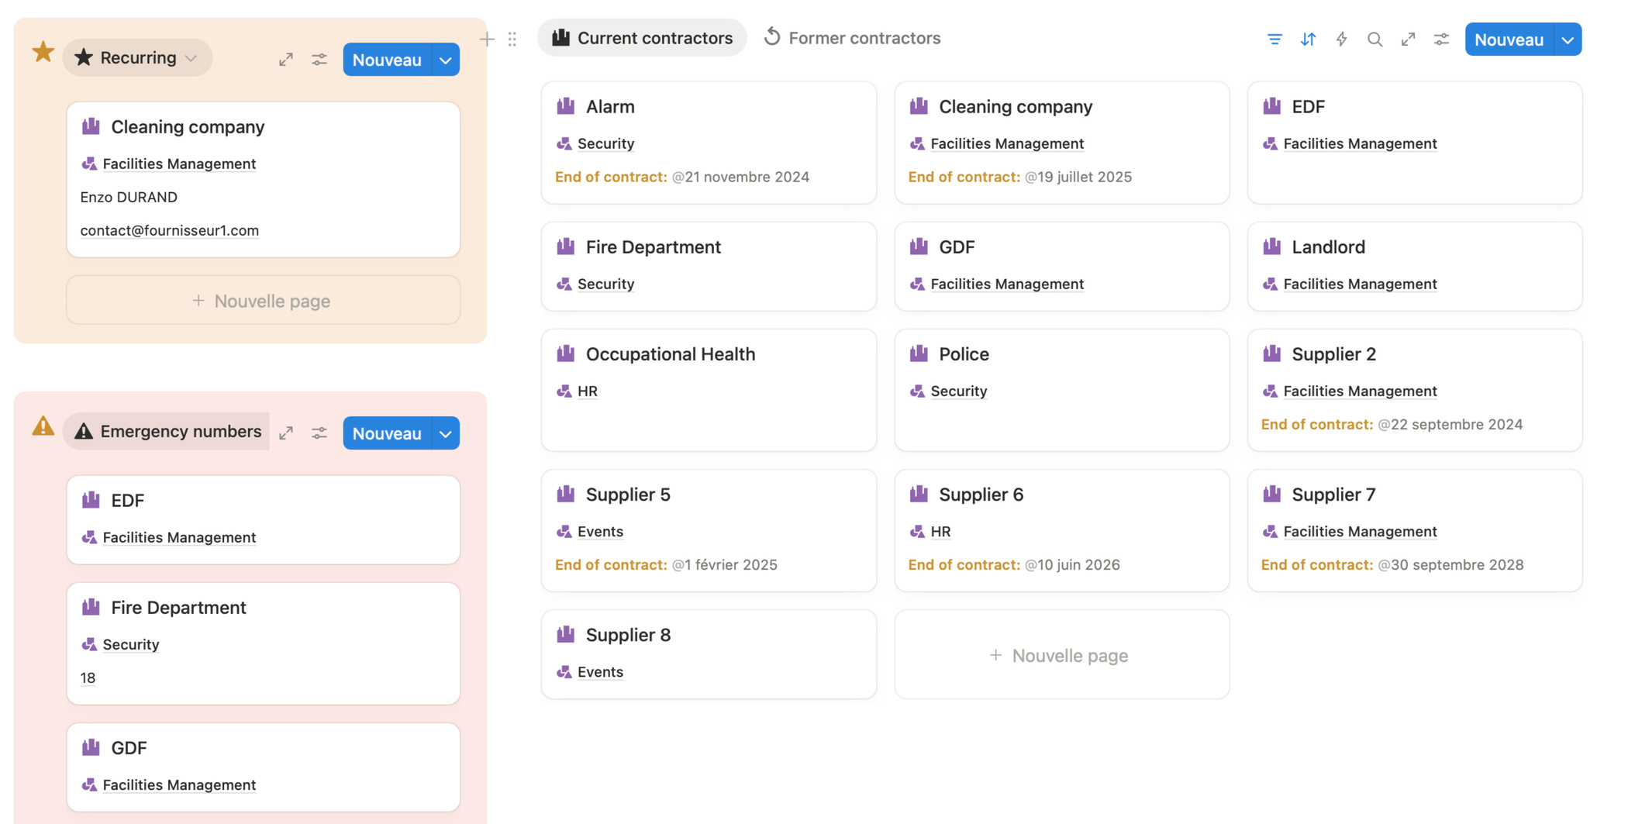
Task: Select the Current contractors tab
Action: pyautogui.click(x=642, y=38)
